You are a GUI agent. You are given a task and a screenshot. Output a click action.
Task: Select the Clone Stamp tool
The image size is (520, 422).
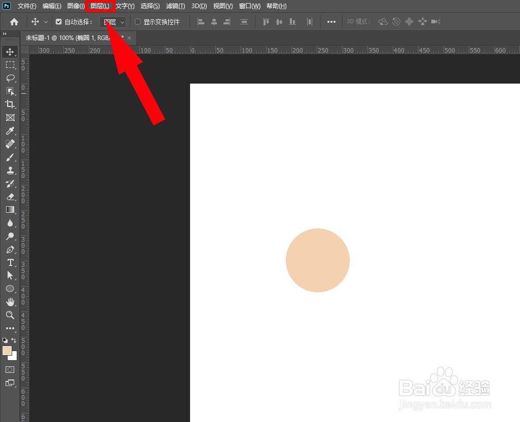[x=10, y=170]
